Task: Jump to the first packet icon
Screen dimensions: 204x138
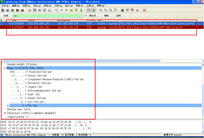Action: pyautogui.click(x=76, y=10)
